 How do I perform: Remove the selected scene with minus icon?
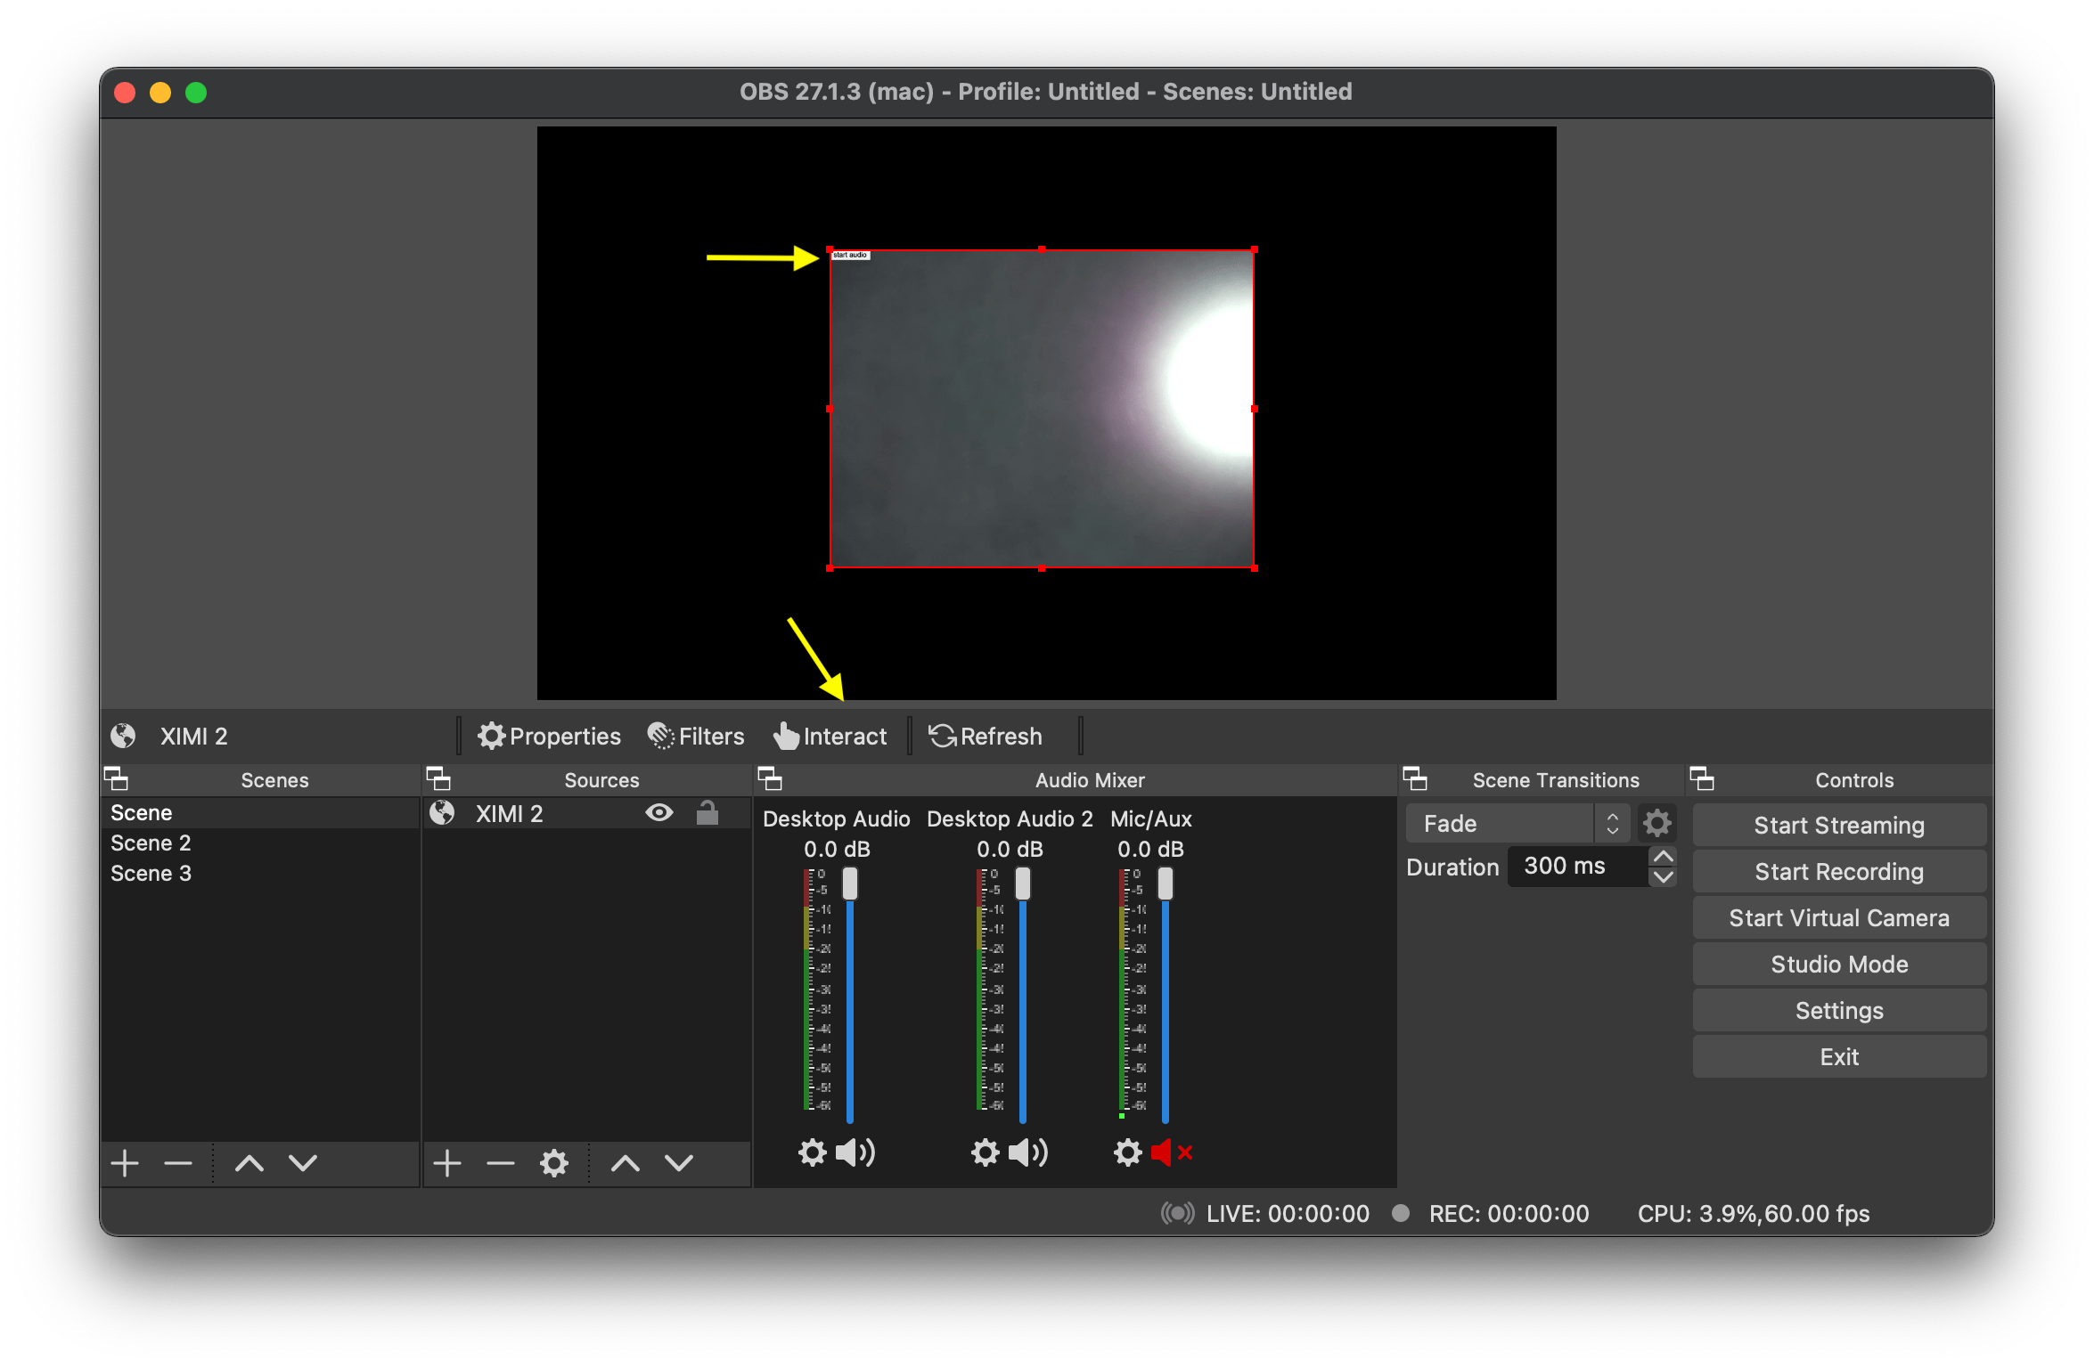pos(178,1163)
